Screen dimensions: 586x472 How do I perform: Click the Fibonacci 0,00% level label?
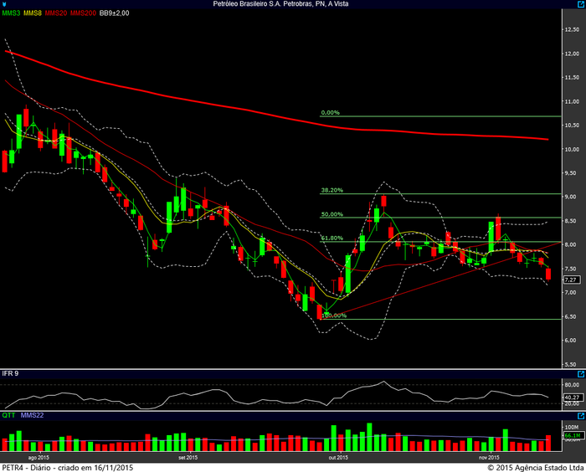click(331, 113)
